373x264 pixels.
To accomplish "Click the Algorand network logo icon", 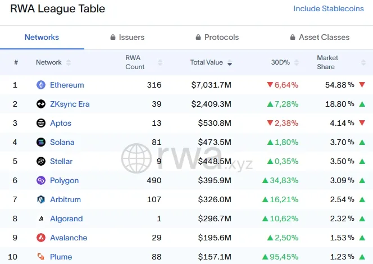I will [41, 219].
